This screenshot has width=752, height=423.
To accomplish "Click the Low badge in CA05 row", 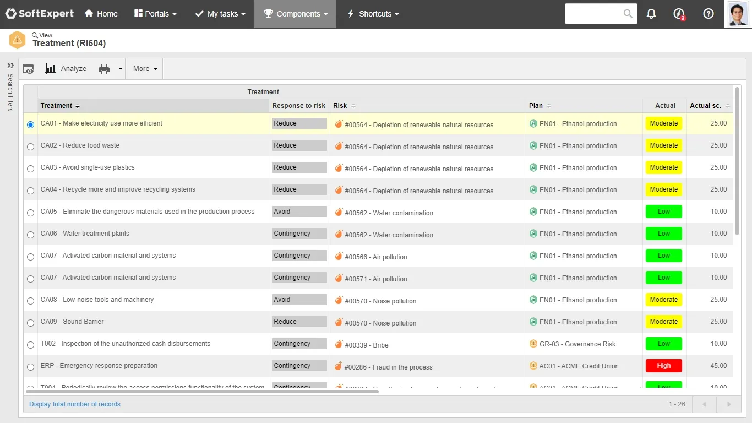I will 663,211.
